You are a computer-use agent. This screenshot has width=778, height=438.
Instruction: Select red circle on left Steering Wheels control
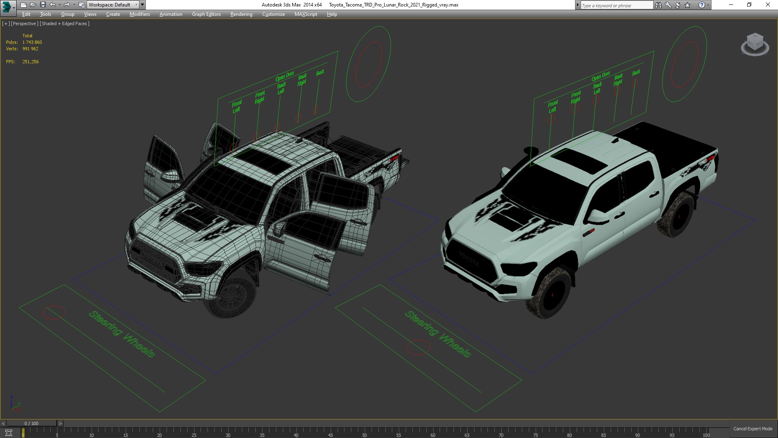[53, 312]
